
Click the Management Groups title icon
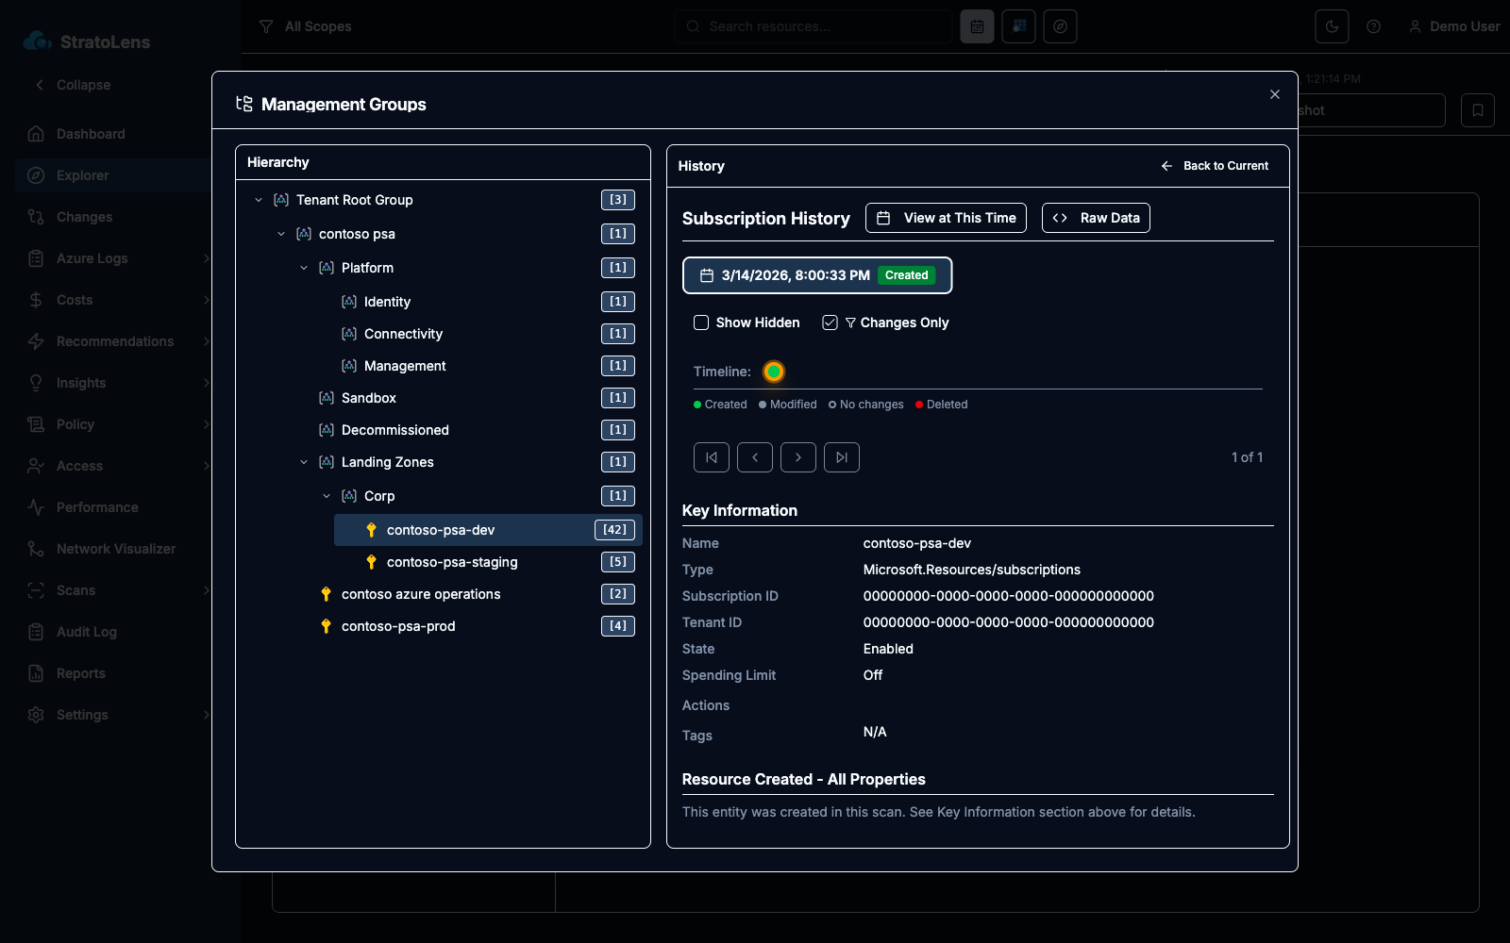point(244,104)
